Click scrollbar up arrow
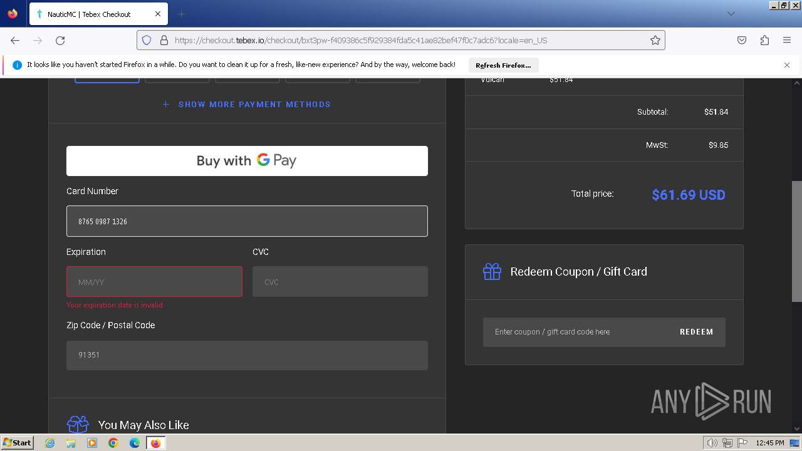Image resolution: width=802 pixels, height=451 pixels. 796,83
